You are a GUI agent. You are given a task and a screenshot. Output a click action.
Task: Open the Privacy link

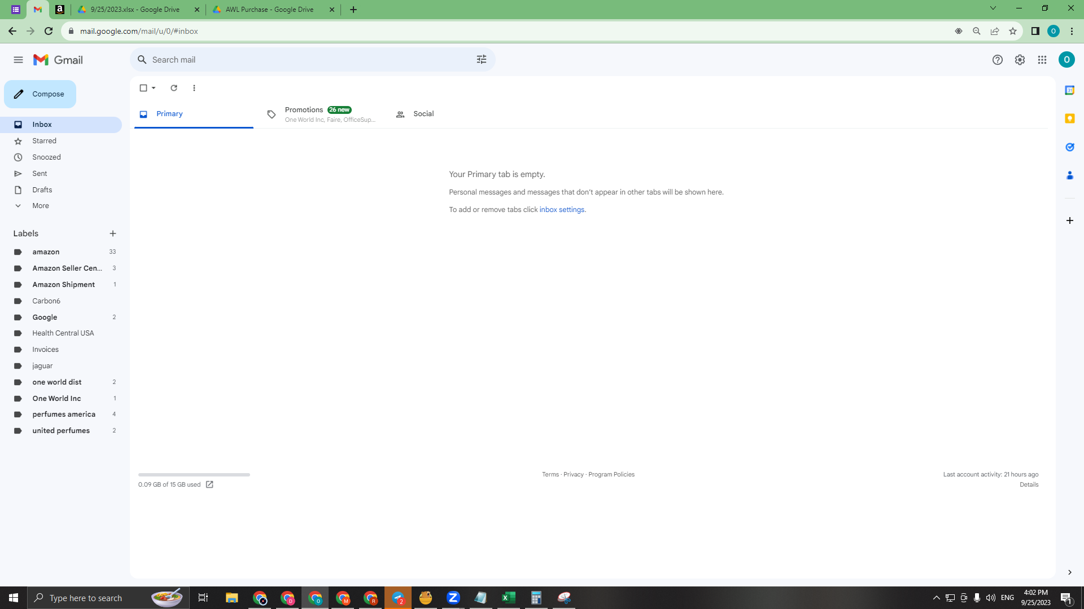tap(573, 475)
